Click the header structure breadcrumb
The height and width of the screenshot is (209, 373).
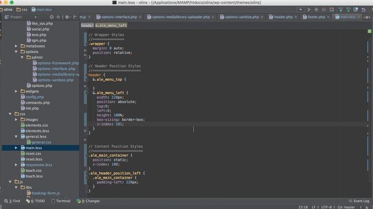coord(87,26)
